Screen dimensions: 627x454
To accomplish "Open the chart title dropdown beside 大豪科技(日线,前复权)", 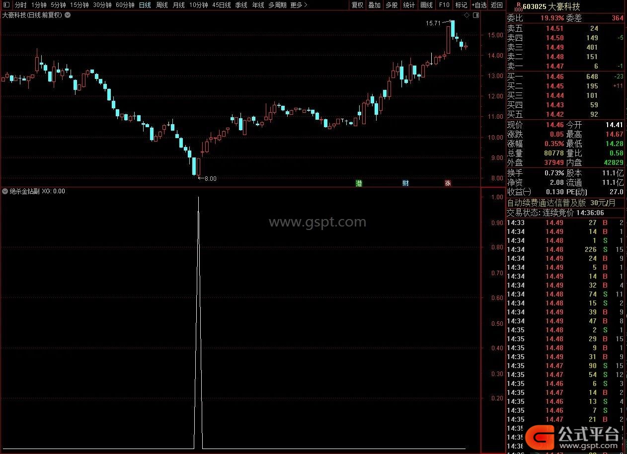I will coord(68,15).
